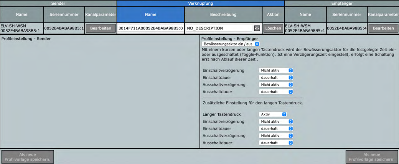Click the blue Name header under Verknüpfung

151,15
